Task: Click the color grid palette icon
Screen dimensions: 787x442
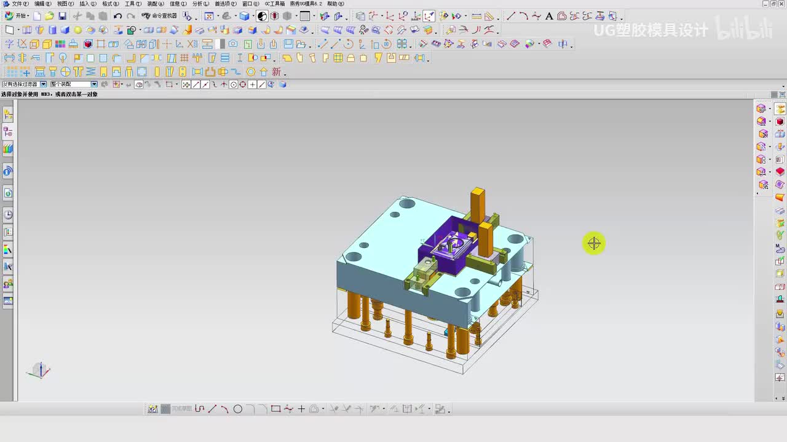Action: tap(60, 44)
